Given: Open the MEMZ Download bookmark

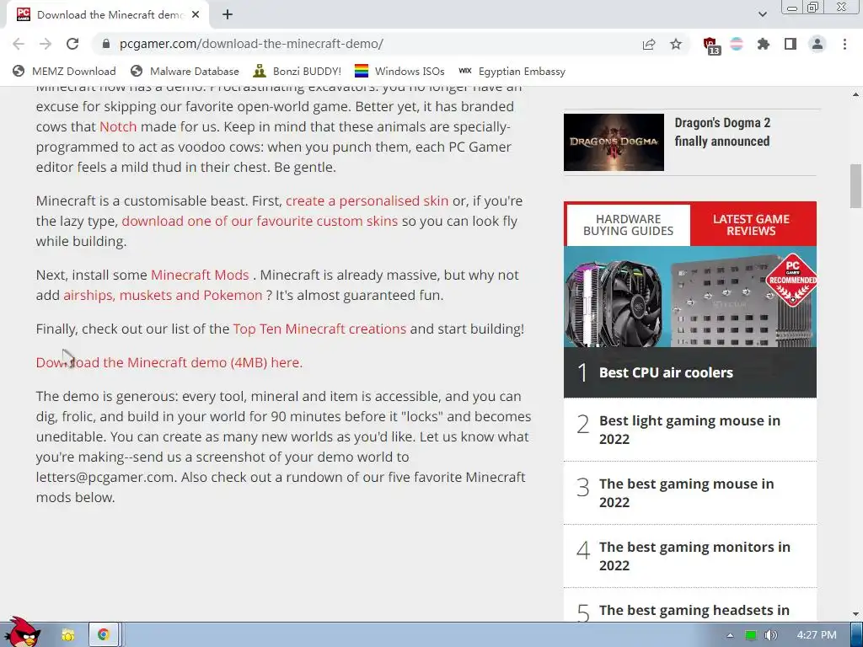Looking at the screenshot, I should (64, 71).
